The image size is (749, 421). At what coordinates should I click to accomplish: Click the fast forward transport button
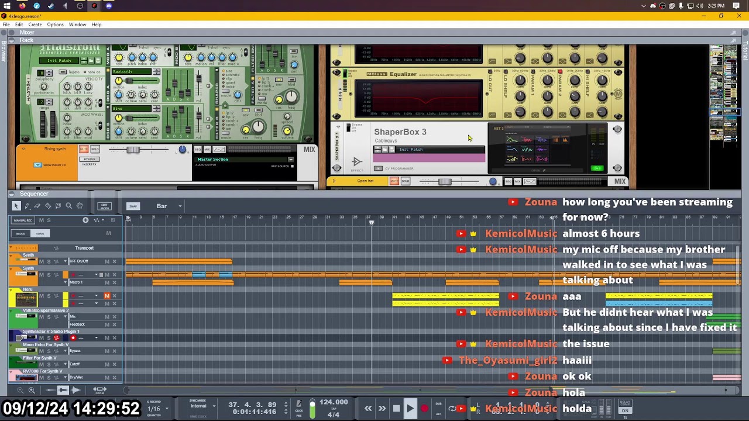pyautogui.click(x=382, y=409)
